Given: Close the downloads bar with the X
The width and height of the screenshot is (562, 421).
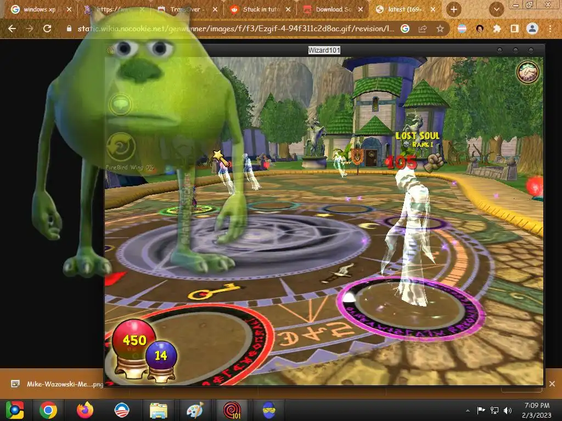Looking at the screenshot, I should pyautogui.click(x=552, y=384).
